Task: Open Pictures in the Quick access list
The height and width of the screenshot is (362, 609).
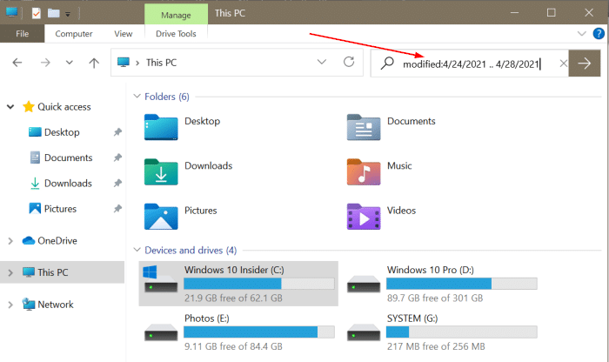Action: (60, 209)
